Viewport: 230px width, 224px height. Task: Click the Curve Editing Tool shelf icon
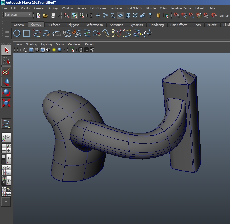(x=137, y=33)
